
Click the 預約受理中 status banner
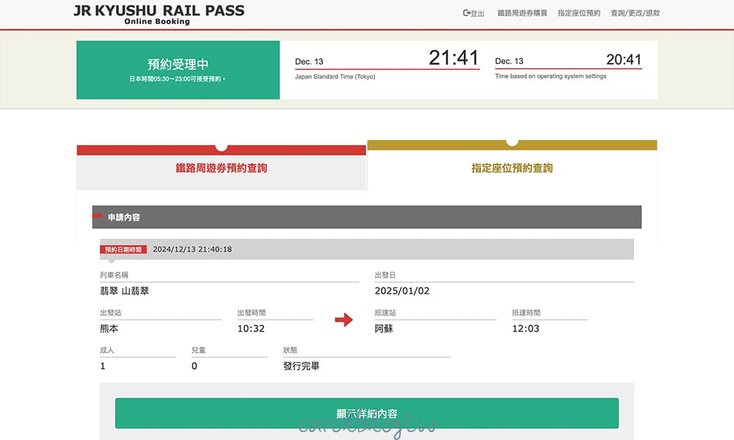click(178, 70)
